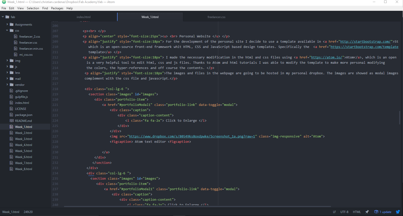403x216 pixels.
Task: Collapse the css folder
Action: click(x=7, y=31)
